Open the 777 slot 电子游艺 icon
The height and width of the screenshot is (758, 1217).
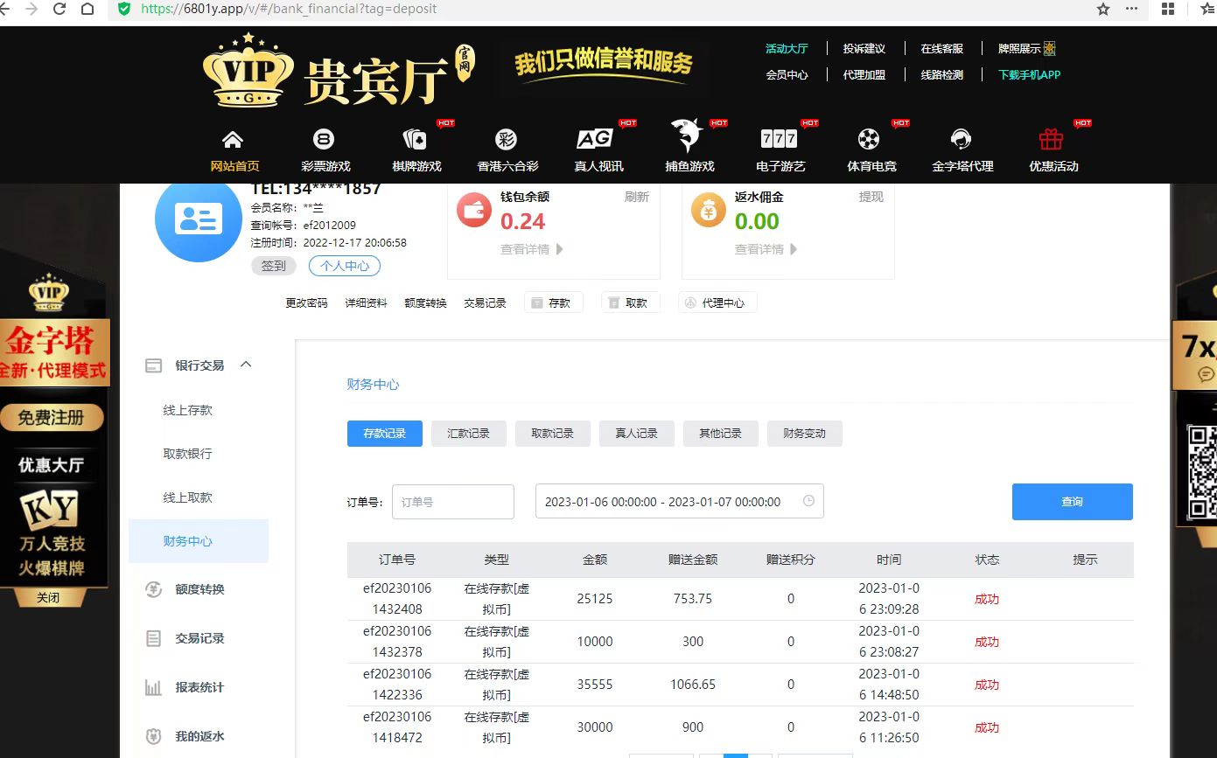pyautogui.click(x=779, y=140)
